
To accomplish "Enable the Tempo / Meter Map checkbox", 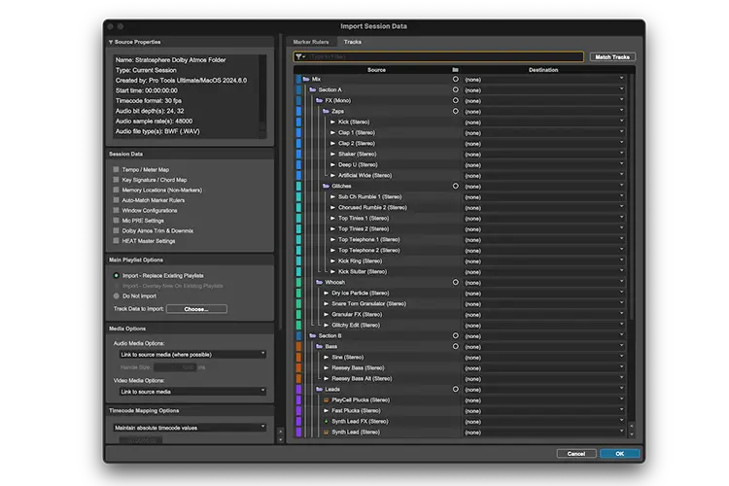I will coord(117,170).
